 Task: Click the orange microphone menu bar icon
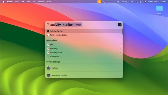pos(99,2)
